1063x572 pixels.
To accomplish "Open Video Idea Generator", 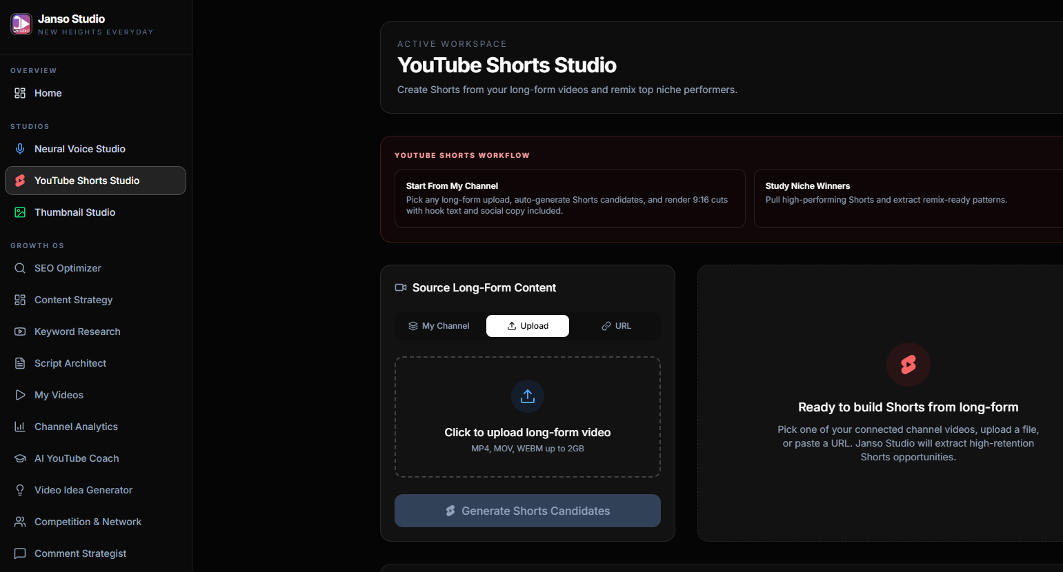I will click(95, 490).
